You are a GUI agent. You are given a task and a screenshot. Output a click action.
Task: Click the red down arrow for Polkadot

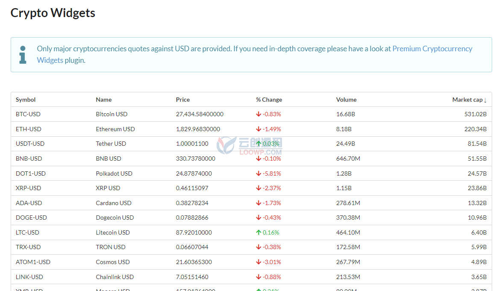coord(258,173)
